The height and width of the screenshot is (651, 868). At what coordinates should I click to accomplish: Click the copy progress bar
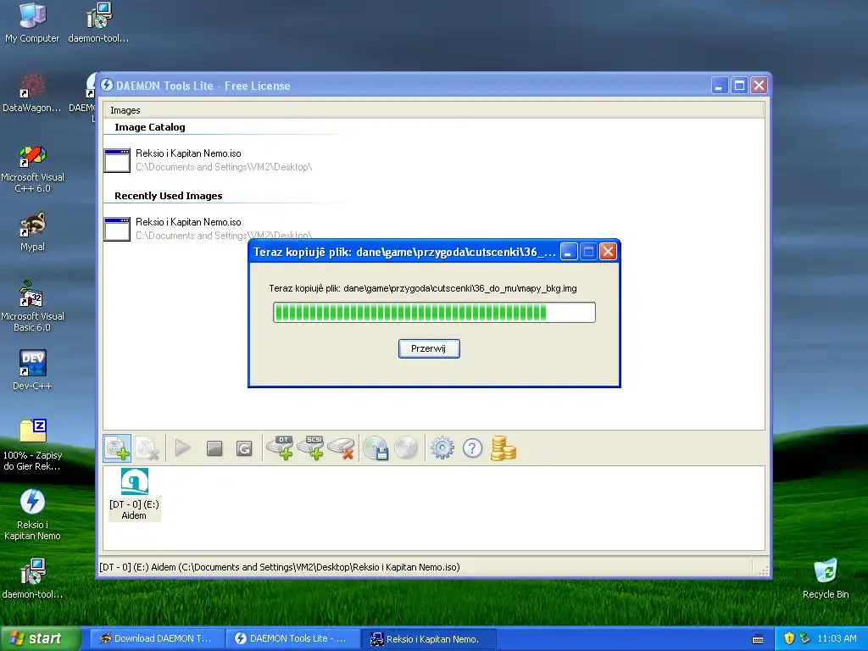point(434,312)
